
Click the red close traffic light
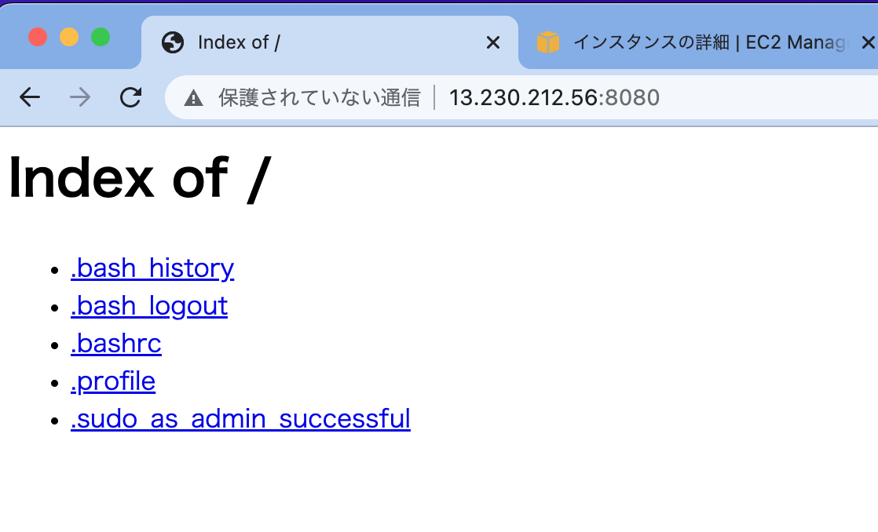(x=37, y=36)
